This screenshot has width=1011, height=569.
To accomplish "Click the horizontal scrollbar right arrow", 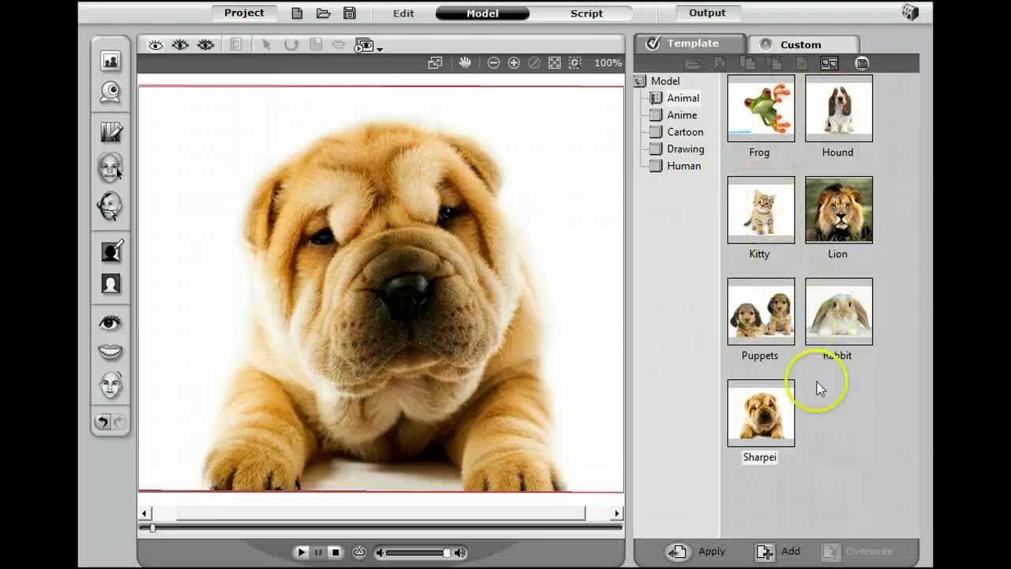I will (x=617, y=514).
